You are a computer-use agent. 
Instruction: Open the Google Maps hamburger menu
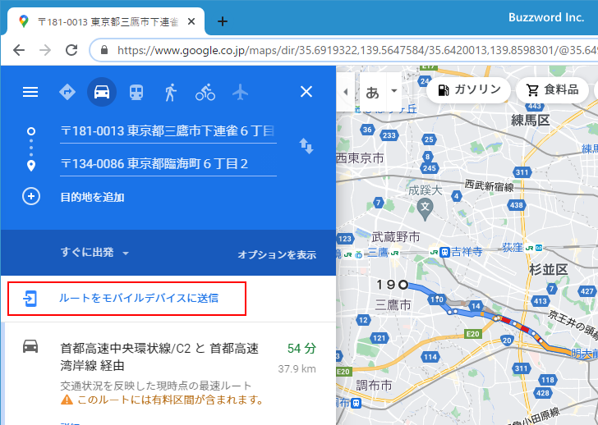(30, 92)
